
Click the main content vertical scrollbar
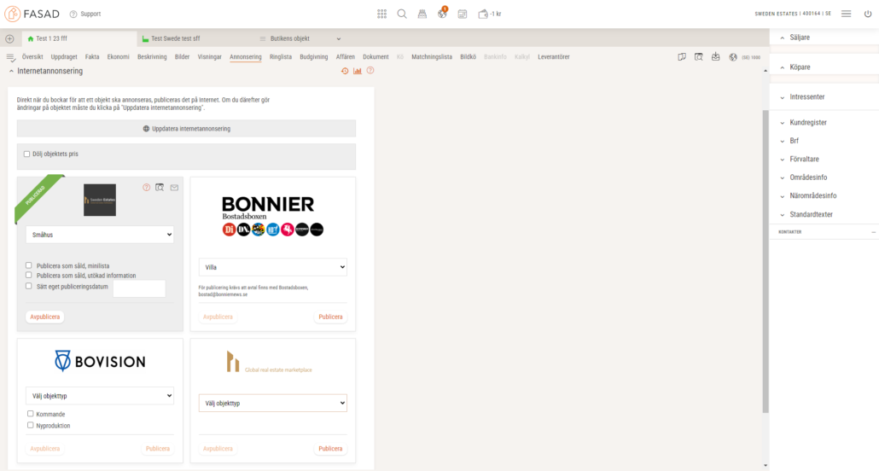tap(765, 261)
